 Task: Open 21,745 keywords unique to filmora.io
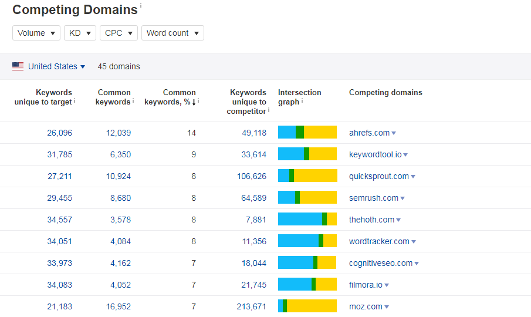pos(253,285)
